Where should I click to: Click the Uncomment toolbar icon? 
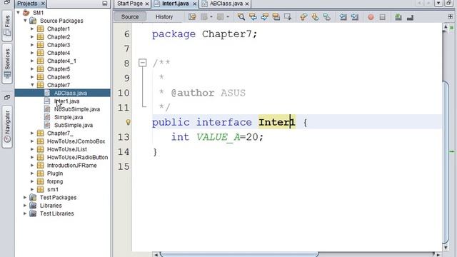tap(410, 17)
